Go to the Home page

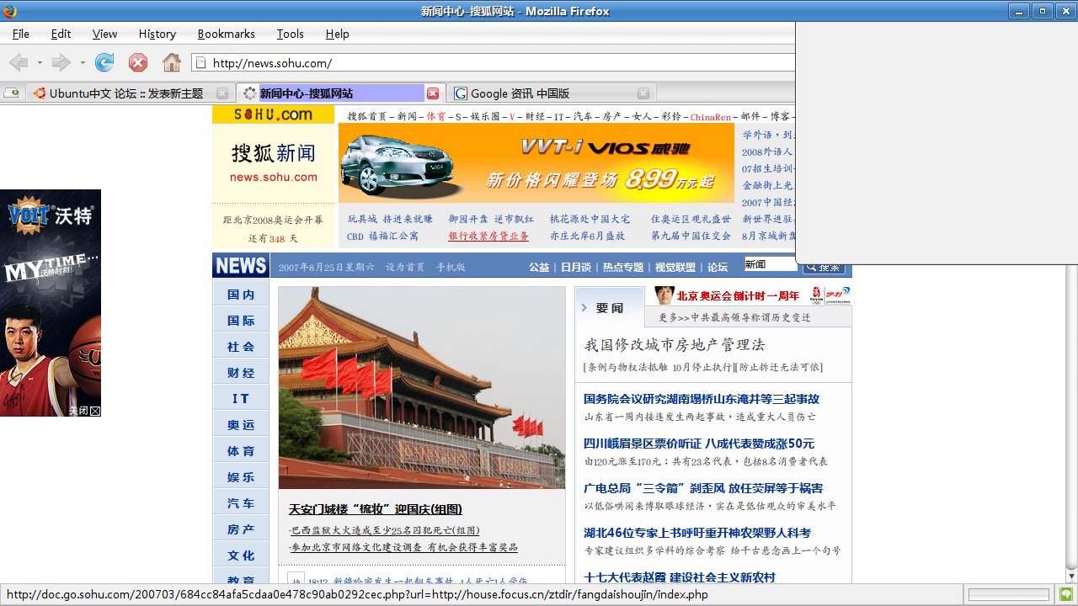(172, 62)
